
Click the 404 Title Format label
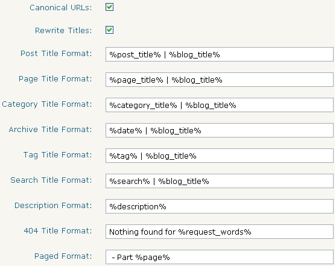coord(58,230)
